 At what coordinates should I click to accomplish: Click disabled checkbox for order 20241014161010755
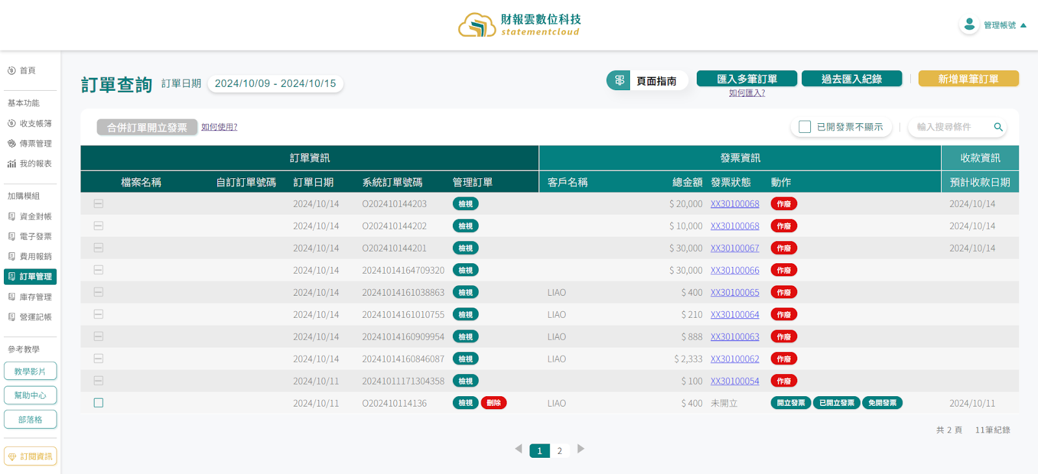(x=99, y=314)
